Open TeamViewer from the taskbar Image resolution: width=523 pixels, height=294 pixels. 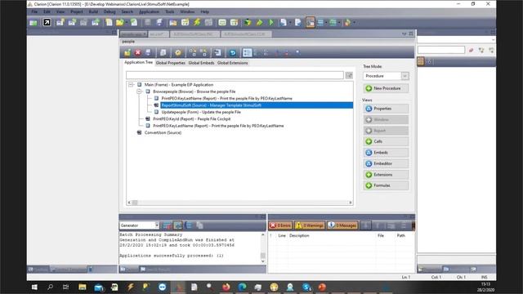[x=162, y=287]
